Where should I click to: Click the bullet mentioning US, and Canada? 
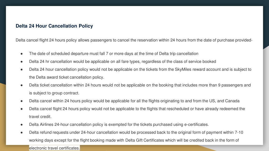[x=134, y=101]
